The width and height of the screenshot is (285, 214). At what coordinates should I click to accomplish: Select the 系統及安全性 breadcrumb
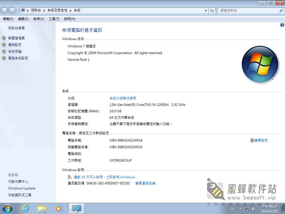57,10
